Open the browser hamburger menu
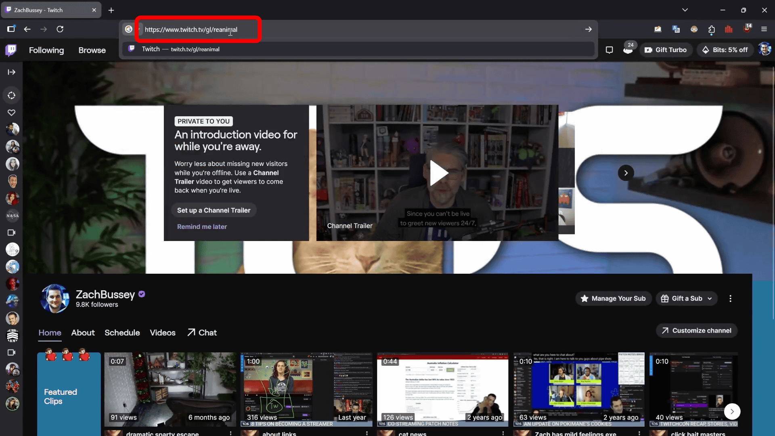 (x=764, y=29)
